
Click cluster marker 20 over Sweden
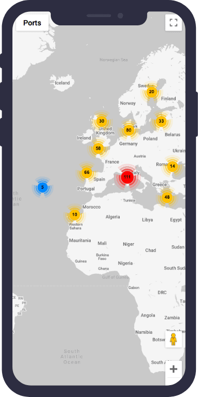click(151, 92)
